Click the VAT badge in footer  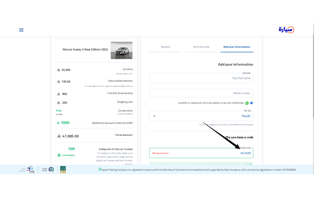click(x=63, y=169)
